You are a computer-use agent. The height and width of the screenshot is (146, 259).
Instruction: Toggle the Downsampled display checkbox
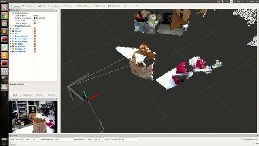[x=34, y=39]
